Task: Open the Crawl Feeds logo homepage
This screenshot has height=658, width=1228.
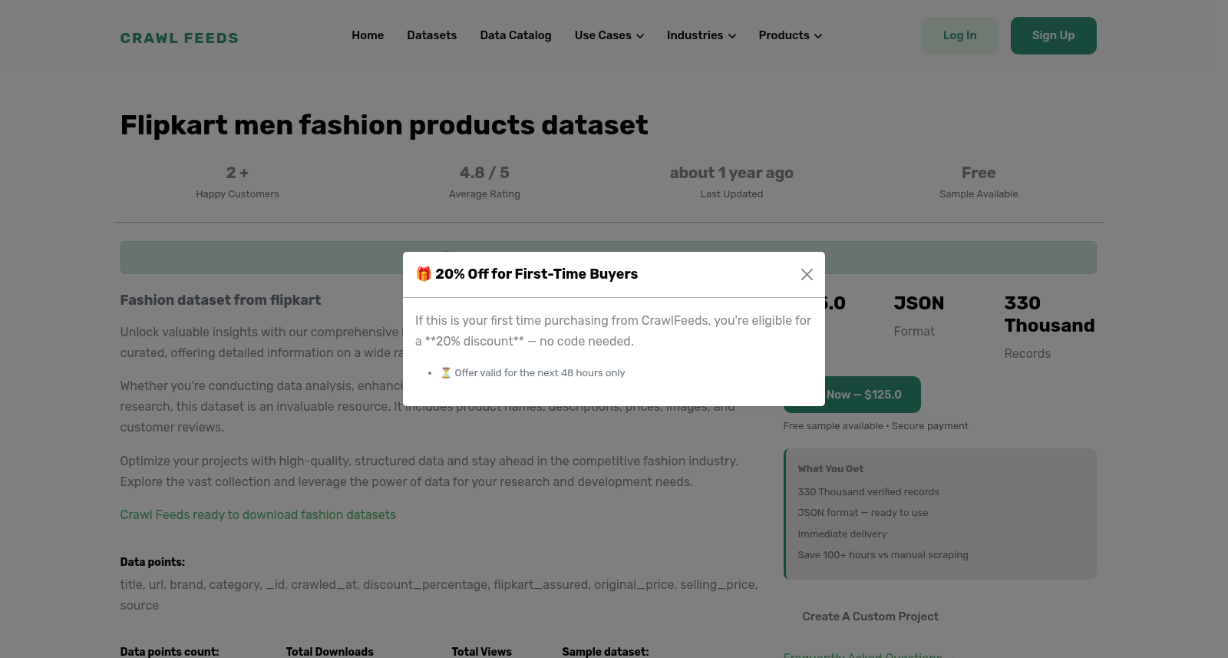Action: [x=180, y=38]
